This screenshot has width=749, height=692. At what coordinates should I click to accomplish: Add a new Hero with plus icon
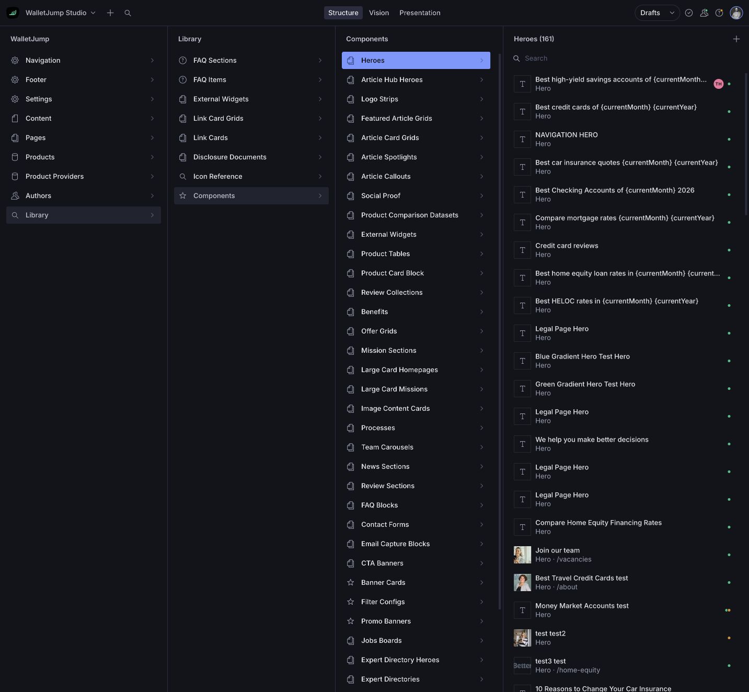(x=736, y=39)
